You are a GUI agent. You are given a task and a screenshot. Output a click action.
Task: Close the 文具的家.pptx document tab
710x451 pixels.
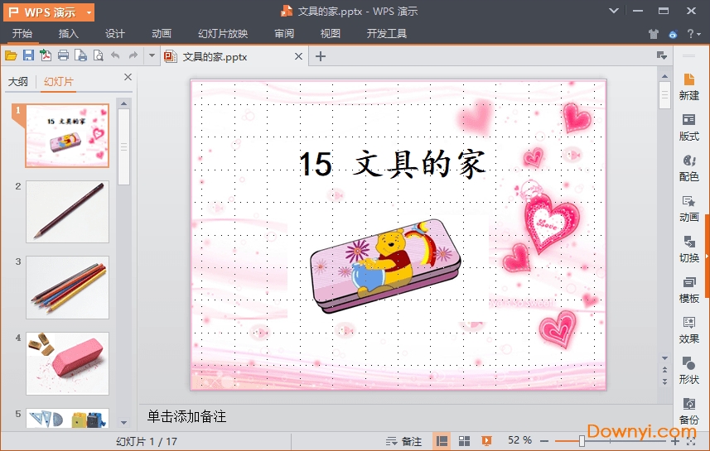coord(298,56)
